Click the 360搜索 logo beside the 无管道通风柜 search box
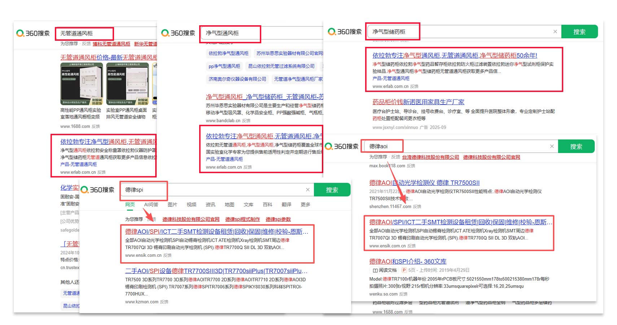The image size is (617, 325). (x=33, y=33)
